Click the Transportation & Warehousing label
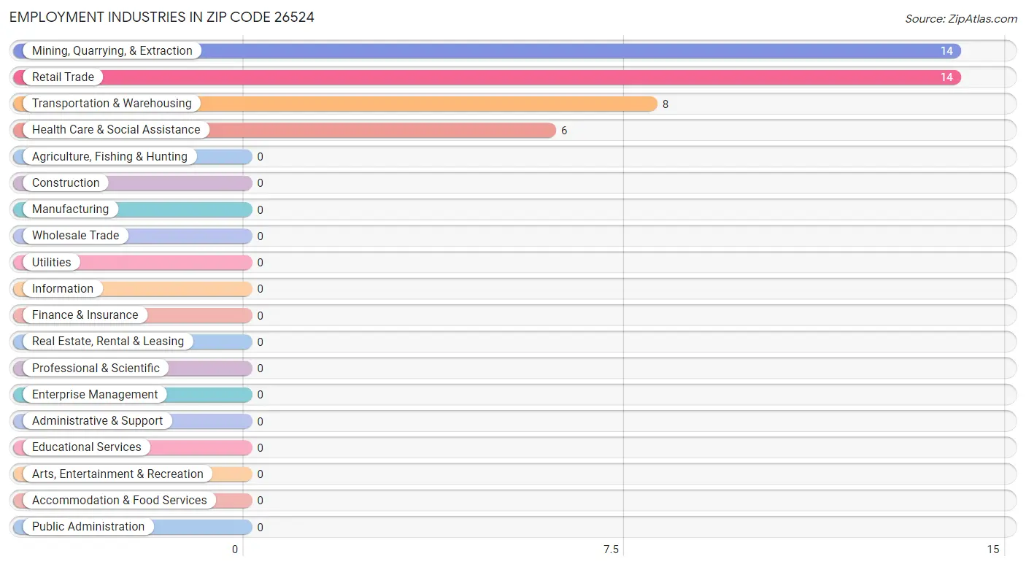Image resolution: width=1026 pixels, height=567 pixels. [112, 104]
